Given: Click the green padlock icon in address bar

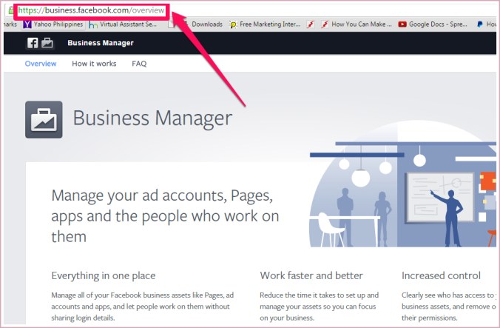Looking at the screenshot, I should 11,10.
